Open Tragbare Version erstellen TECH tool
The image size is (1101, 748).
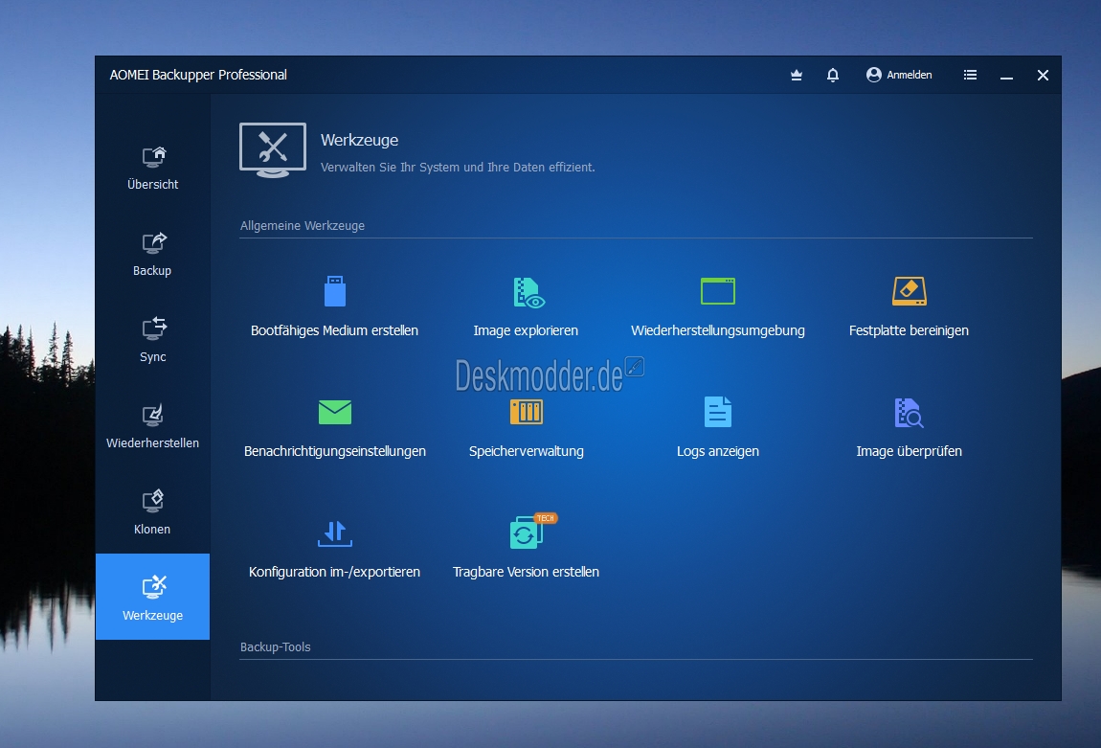526,547
